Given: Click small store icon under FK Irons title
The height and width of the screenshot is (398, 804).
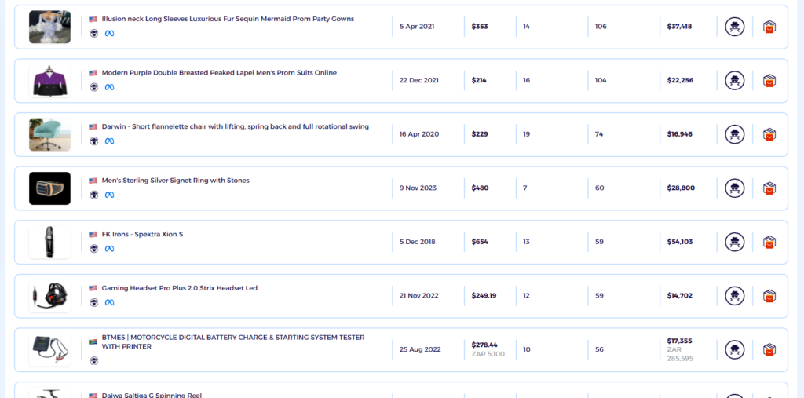Looking at the screenshot, I should 94,249.
